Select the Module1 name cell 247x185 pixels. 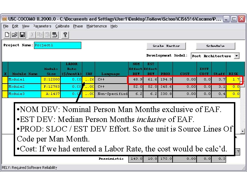coord(24,79)
